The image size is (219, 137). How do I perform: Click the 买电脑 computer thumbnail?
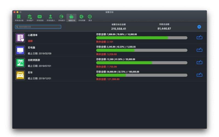tap(20, 50)
